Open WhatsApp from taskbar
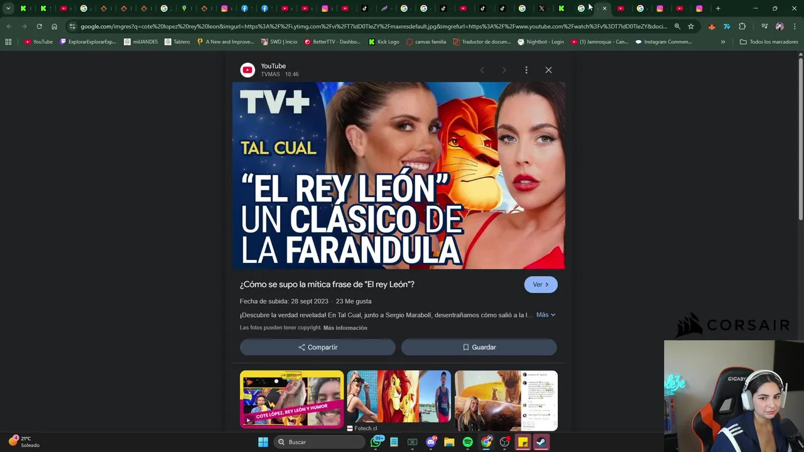This screenshot has width=804, height=452. [376, 442]
